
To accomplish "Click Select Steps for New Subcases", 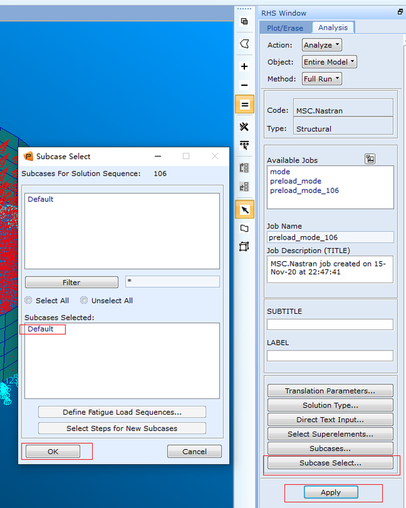I will tap(122, 428).
